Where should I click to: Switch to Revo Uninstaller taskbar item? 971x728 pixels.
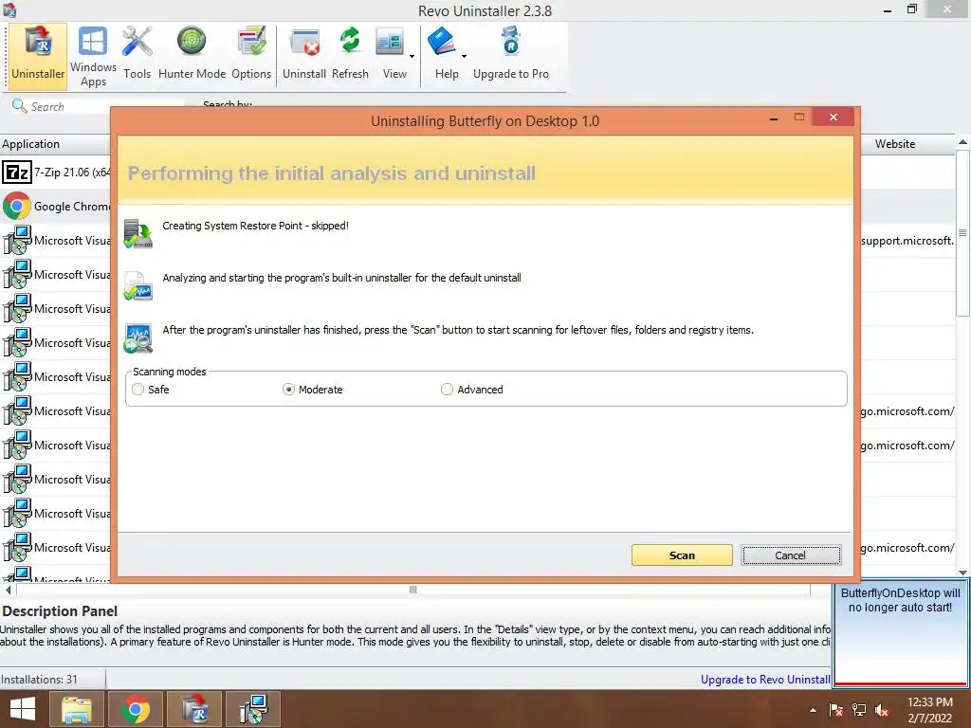194,709
